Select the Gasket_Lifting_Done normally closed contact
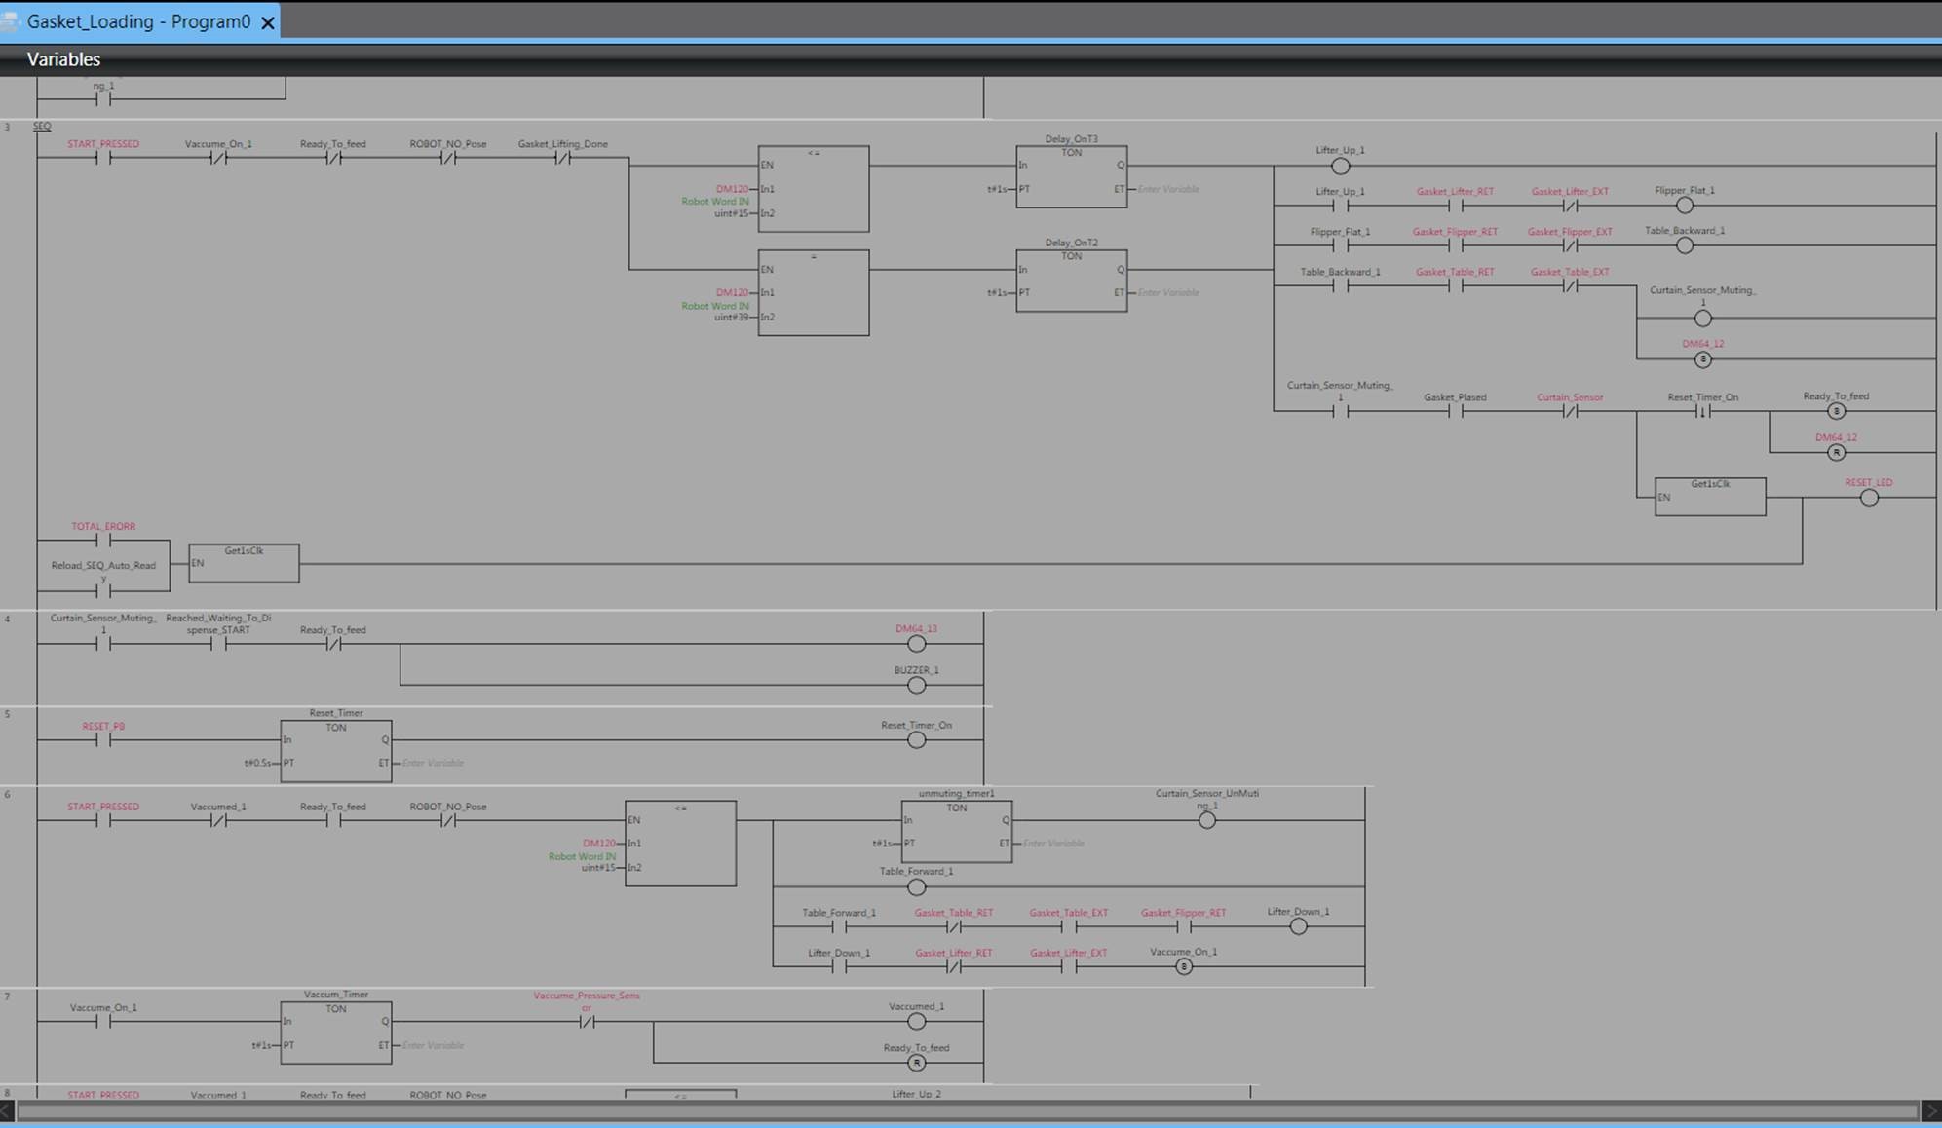 562,158
